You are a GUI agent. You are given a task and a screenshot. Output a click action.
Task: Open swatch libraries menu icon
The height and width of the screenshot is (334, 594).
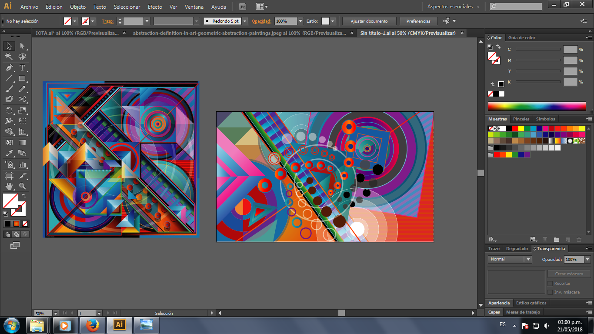[492, 240]
